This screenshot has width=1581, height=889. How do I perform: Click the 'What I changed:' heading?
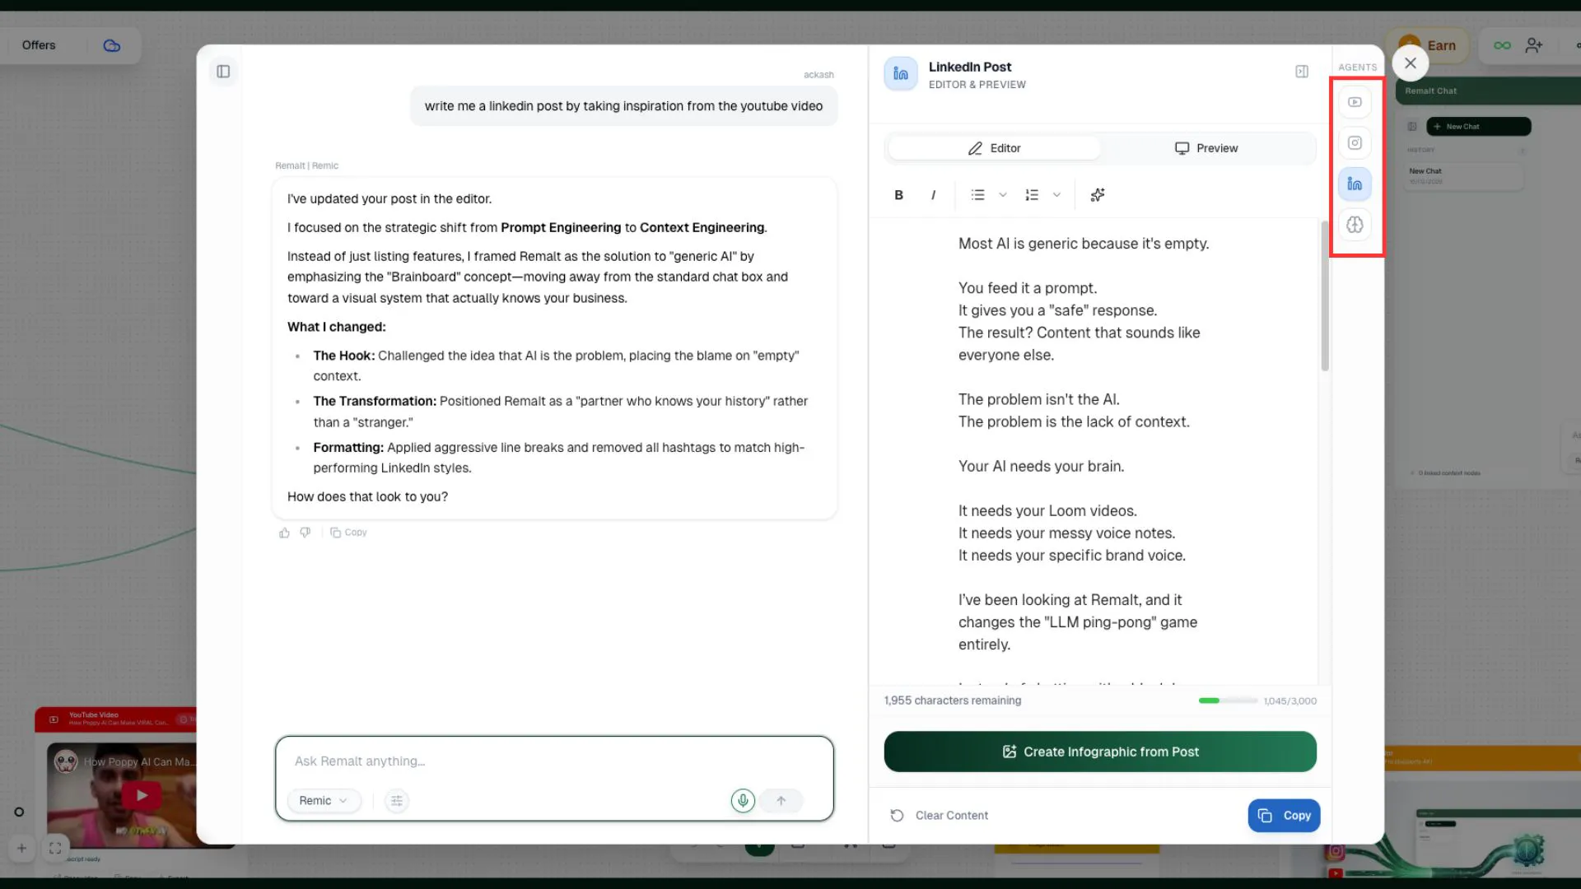(337, 327)
